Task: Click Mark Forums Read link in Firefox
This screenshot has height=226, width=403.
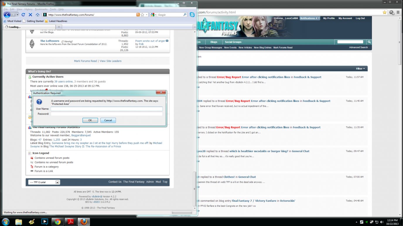Action: (x=85, y=61)
